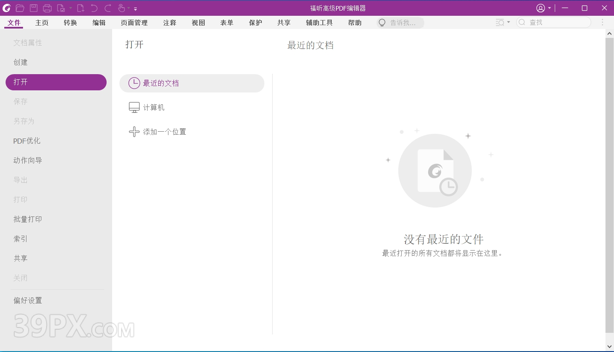Click the printer icon in quick access toolbar

(x=47, y=8)
